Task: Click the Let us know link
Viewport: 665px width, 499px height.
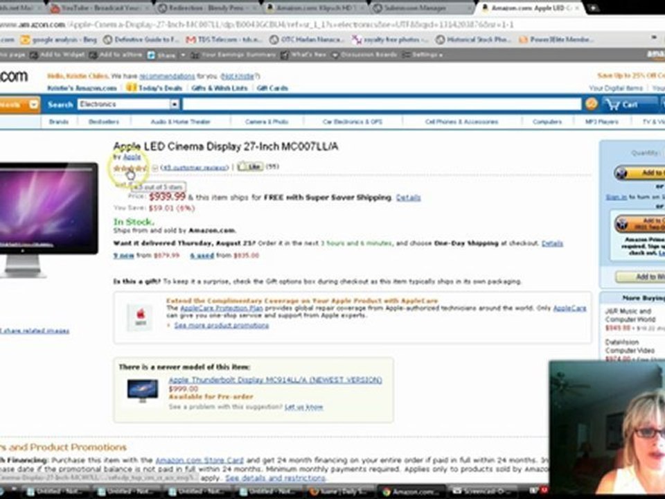Action: (x=303, y=407)
